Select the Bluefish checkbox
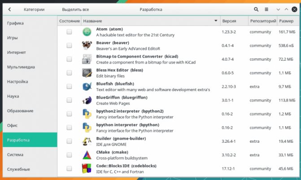Screen dimensions: 301x180 click(x=69, y=86)
